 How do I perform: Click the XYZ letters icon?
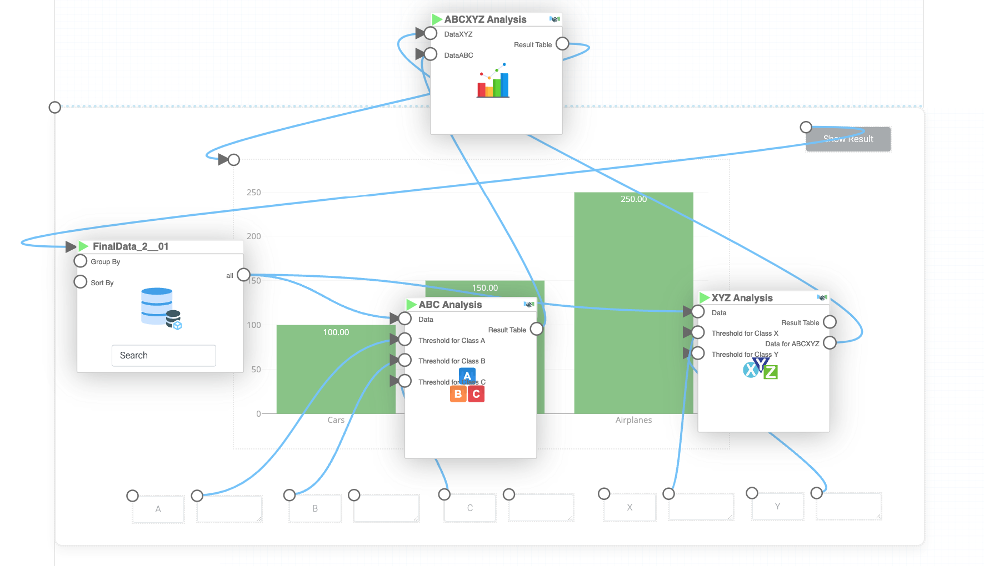(760, 368)
